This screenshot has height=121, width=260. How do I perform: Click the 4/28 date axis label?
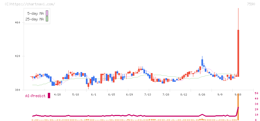pos(57,95)
